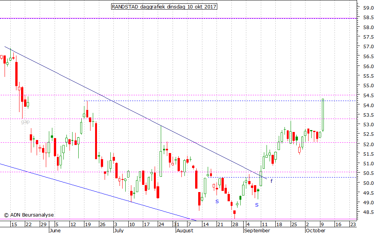The height and width of the screenshot is (233, 375).
Task: Click the 51.0 price axis label
Action: 368,164
